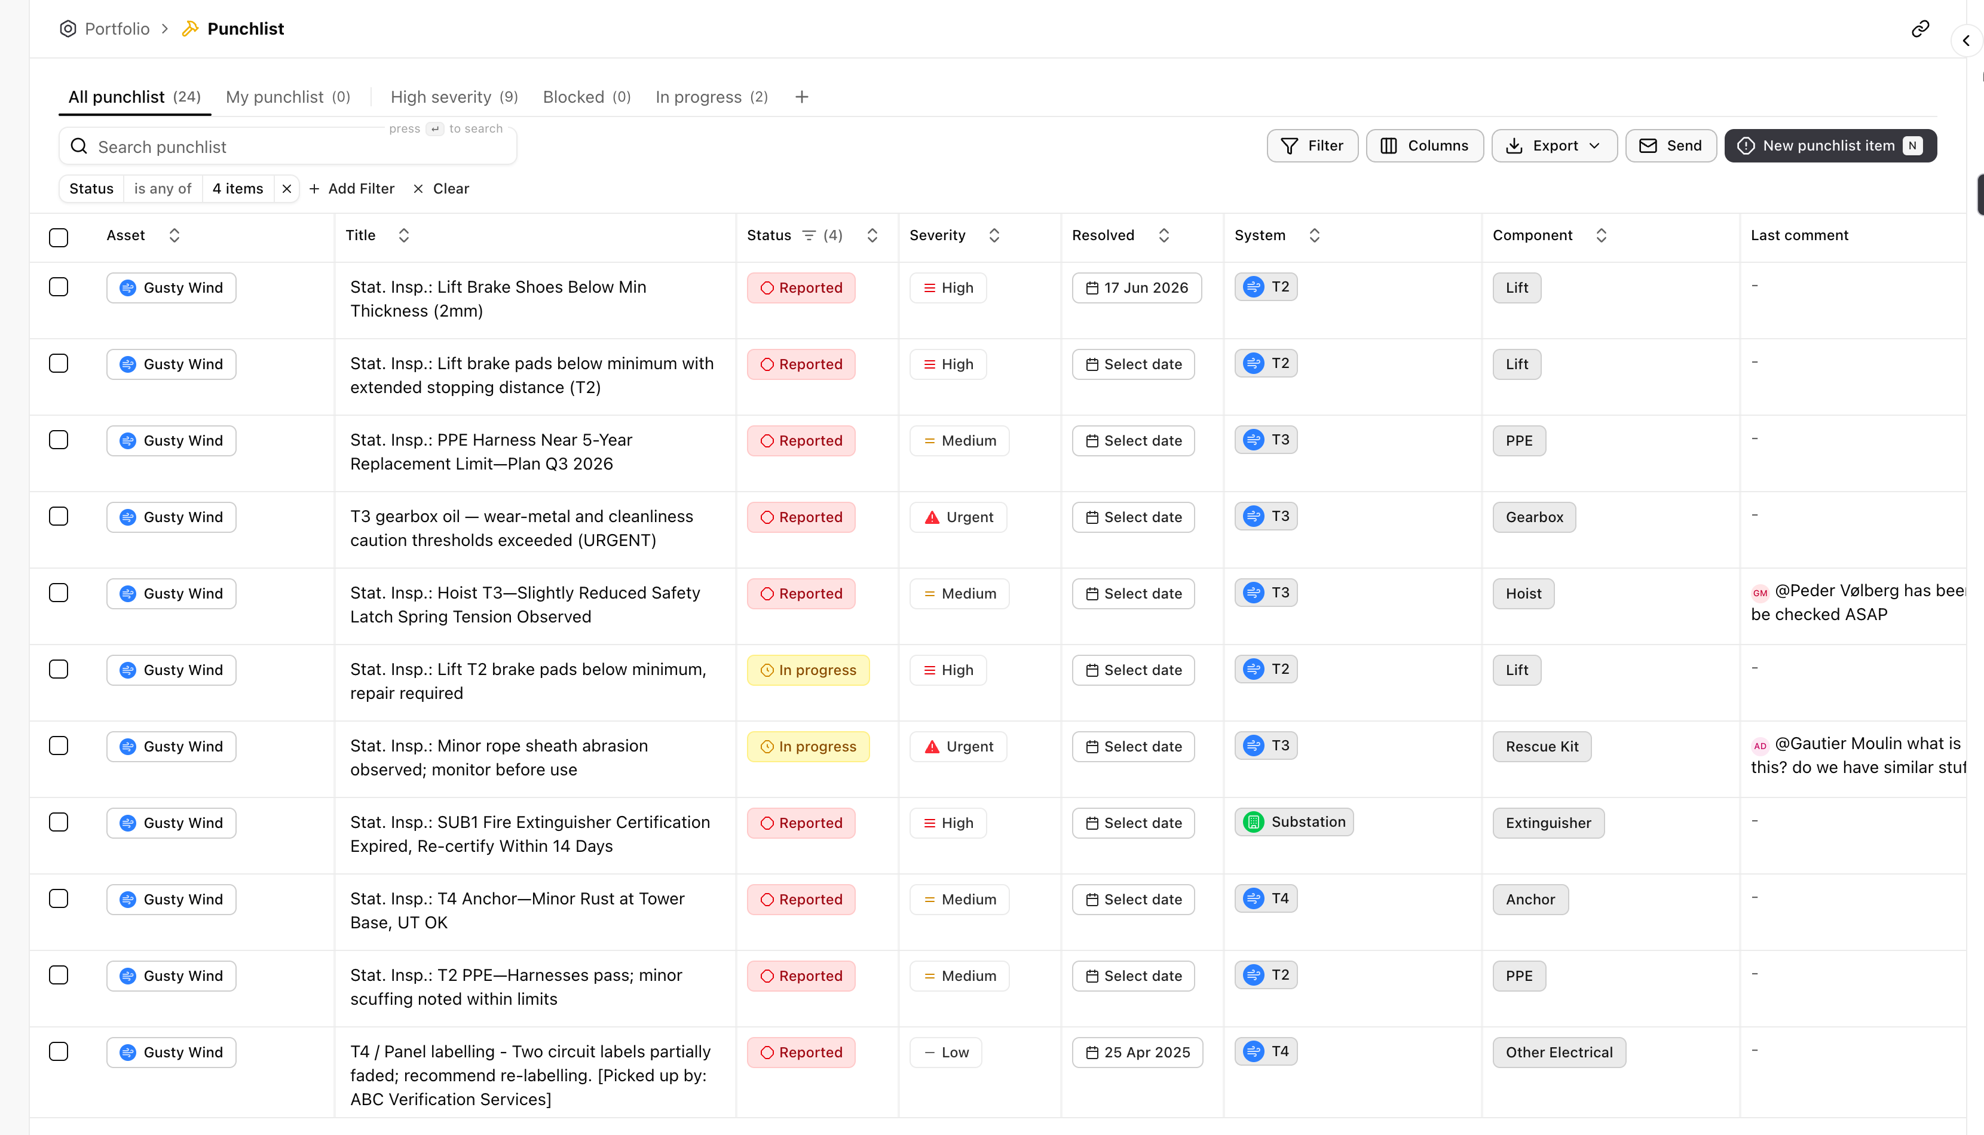
Task: Click Add Filter
Action: click(x=353, y=189)
